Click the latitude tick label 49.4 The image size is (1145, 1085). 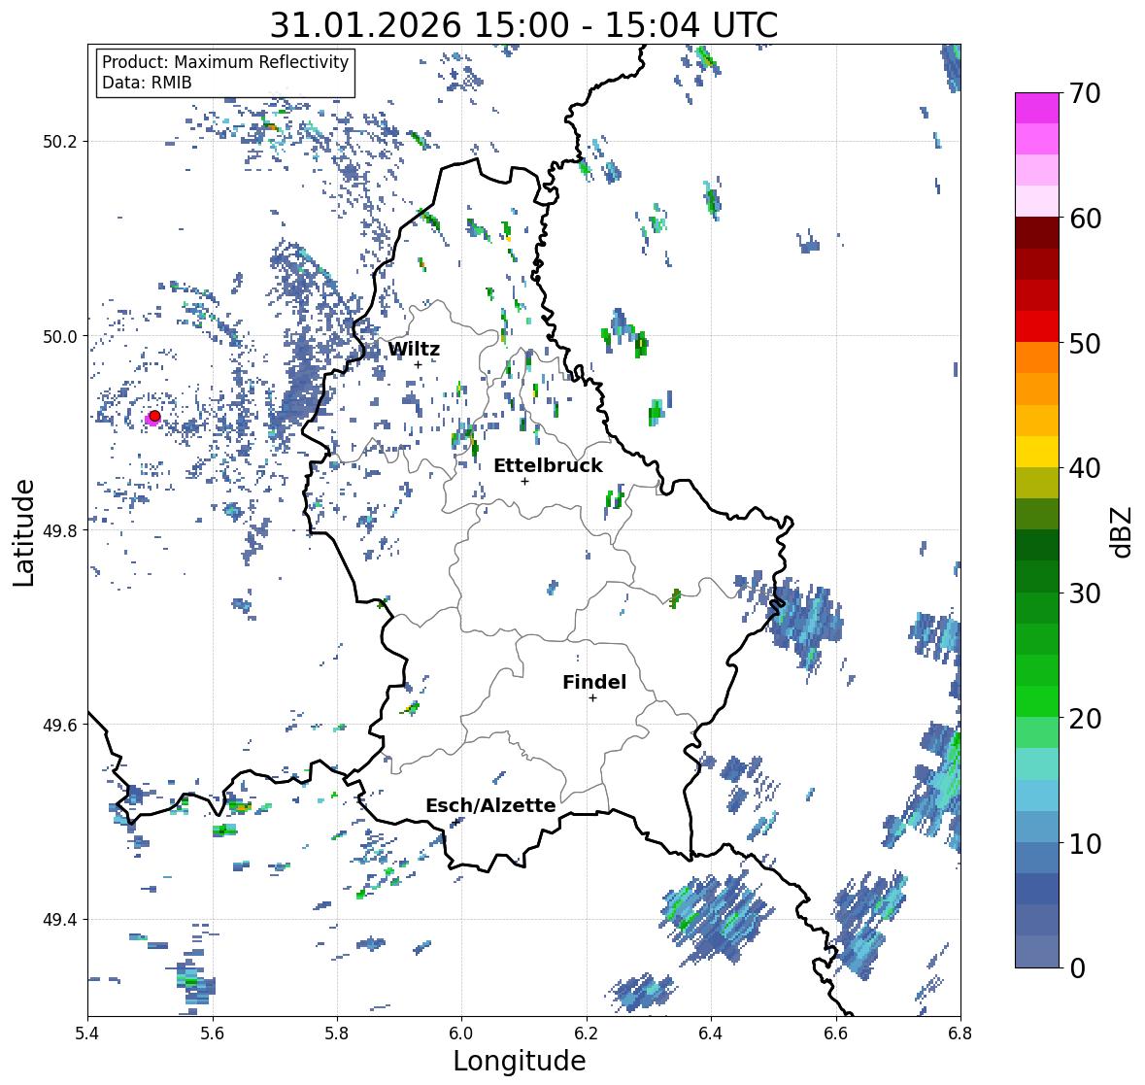coord(60,920)
